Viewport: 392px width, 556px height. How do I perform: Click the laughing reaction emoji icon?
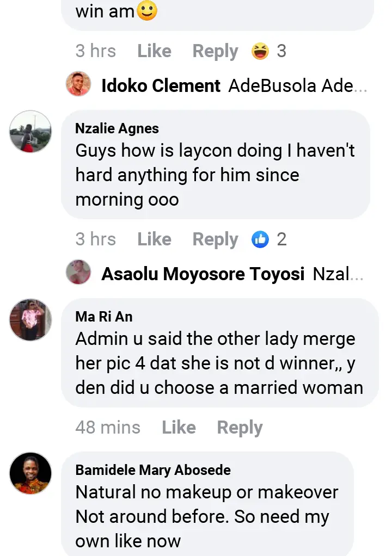pos(260,51)
